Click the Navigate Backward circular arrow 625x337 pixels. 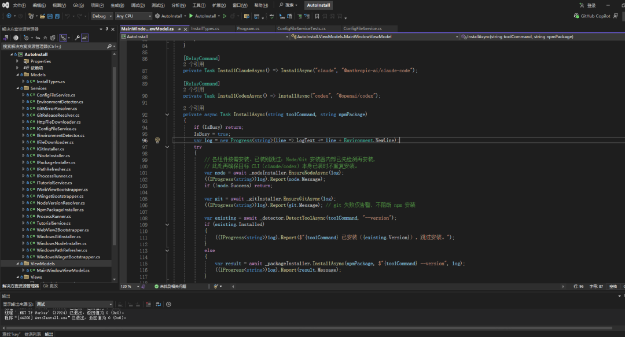9,16
